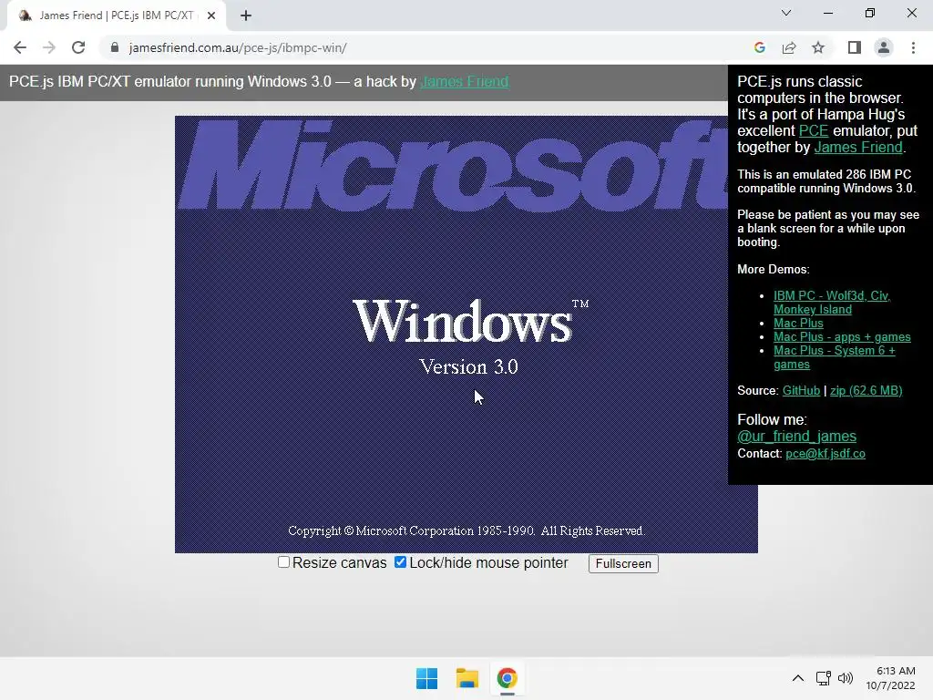Uncheck Lock/hide mouse pointer

tap(401, 561)
